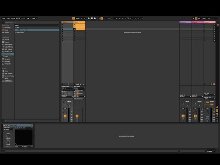The width and height of the screenshot is (220, 165).
Task: Click the Audio track pan knob
Action: click(x=65, y=112)
